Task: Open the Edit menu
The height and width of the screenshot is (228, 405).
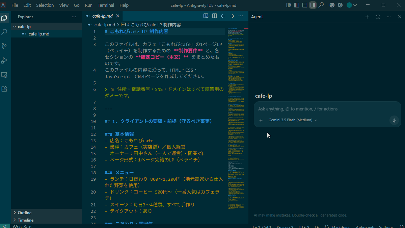Action: click(27, 5)
